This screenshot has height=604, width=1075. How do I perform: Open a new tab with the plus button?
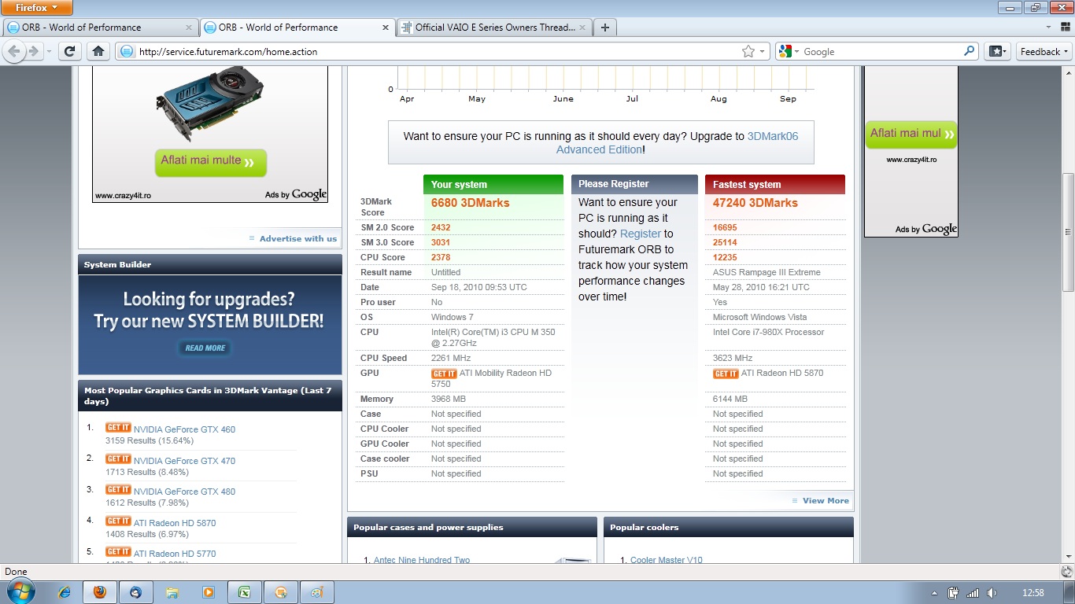point(604,28)
